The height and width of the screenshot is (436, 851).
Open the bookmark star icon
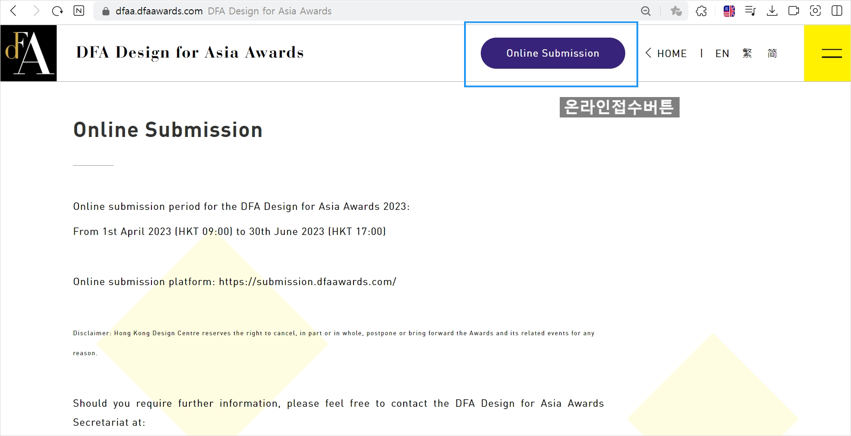676,11
